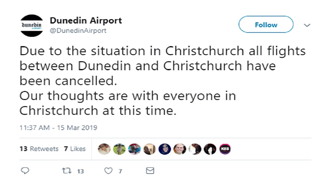The image size is (331, 186).
Task: Open the 13 Retweets list
Action: [39, 149]
